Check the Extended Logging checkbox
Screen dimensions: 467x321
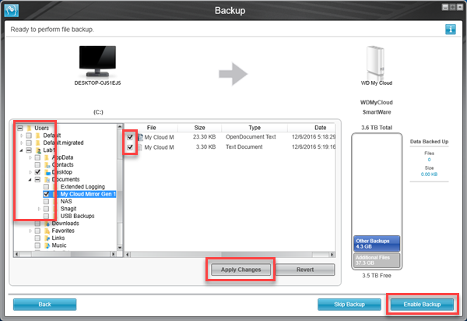46,187
